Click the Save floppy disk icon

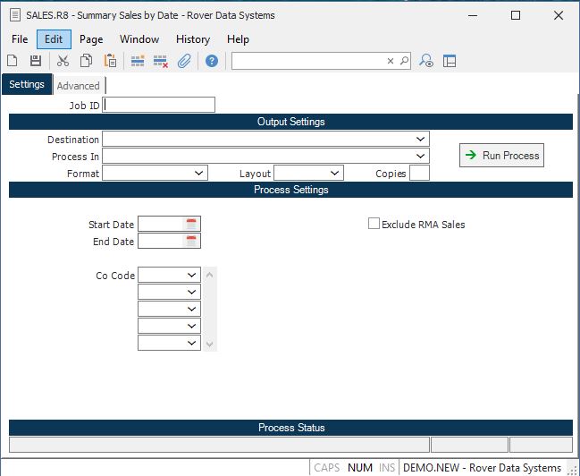[36, 61]
